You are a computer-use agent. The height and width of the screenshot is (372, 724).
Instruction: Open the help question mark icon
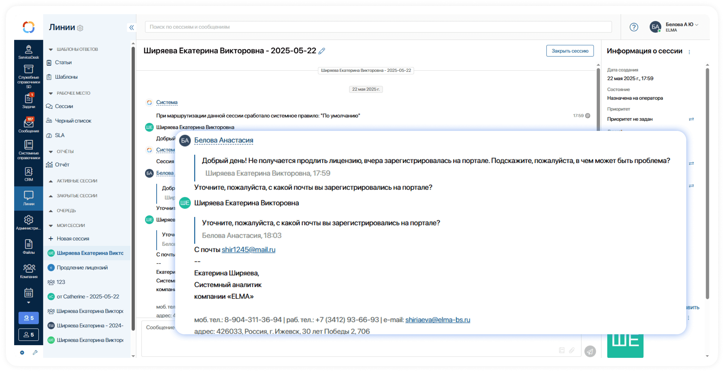(633, 27)
